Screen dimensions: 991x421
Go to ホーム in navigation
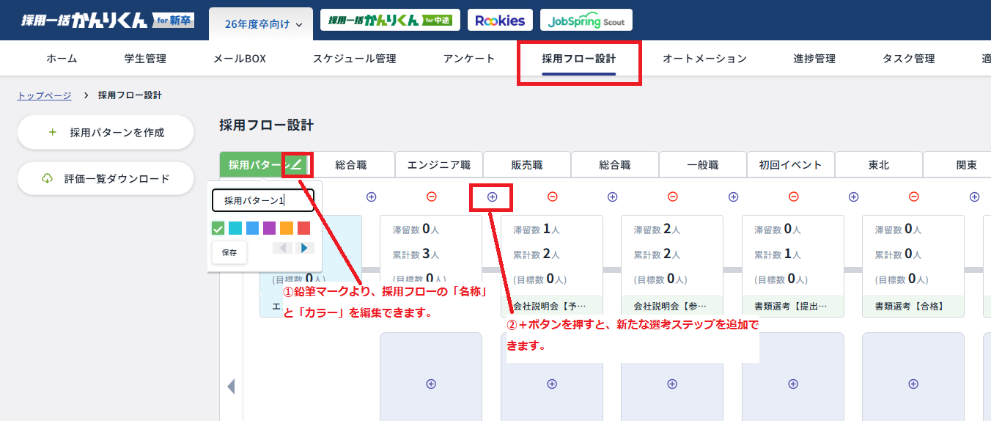click(x=62, y=59)
